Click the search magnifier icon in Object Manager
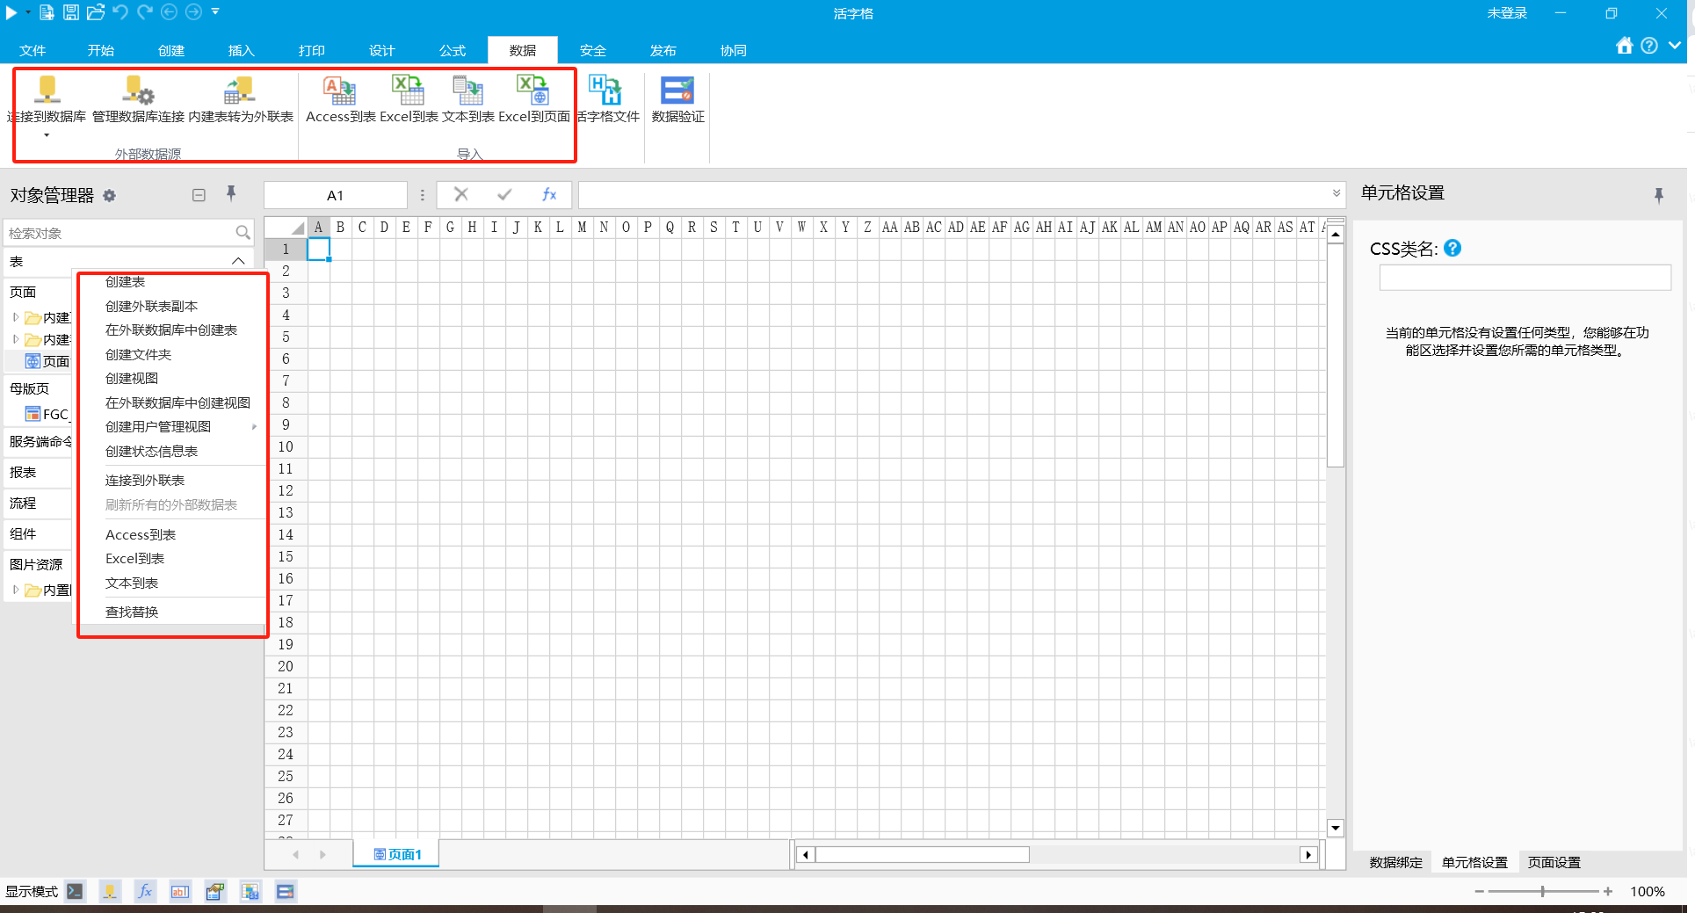1695x913 pixels. [x=243, y=233]
